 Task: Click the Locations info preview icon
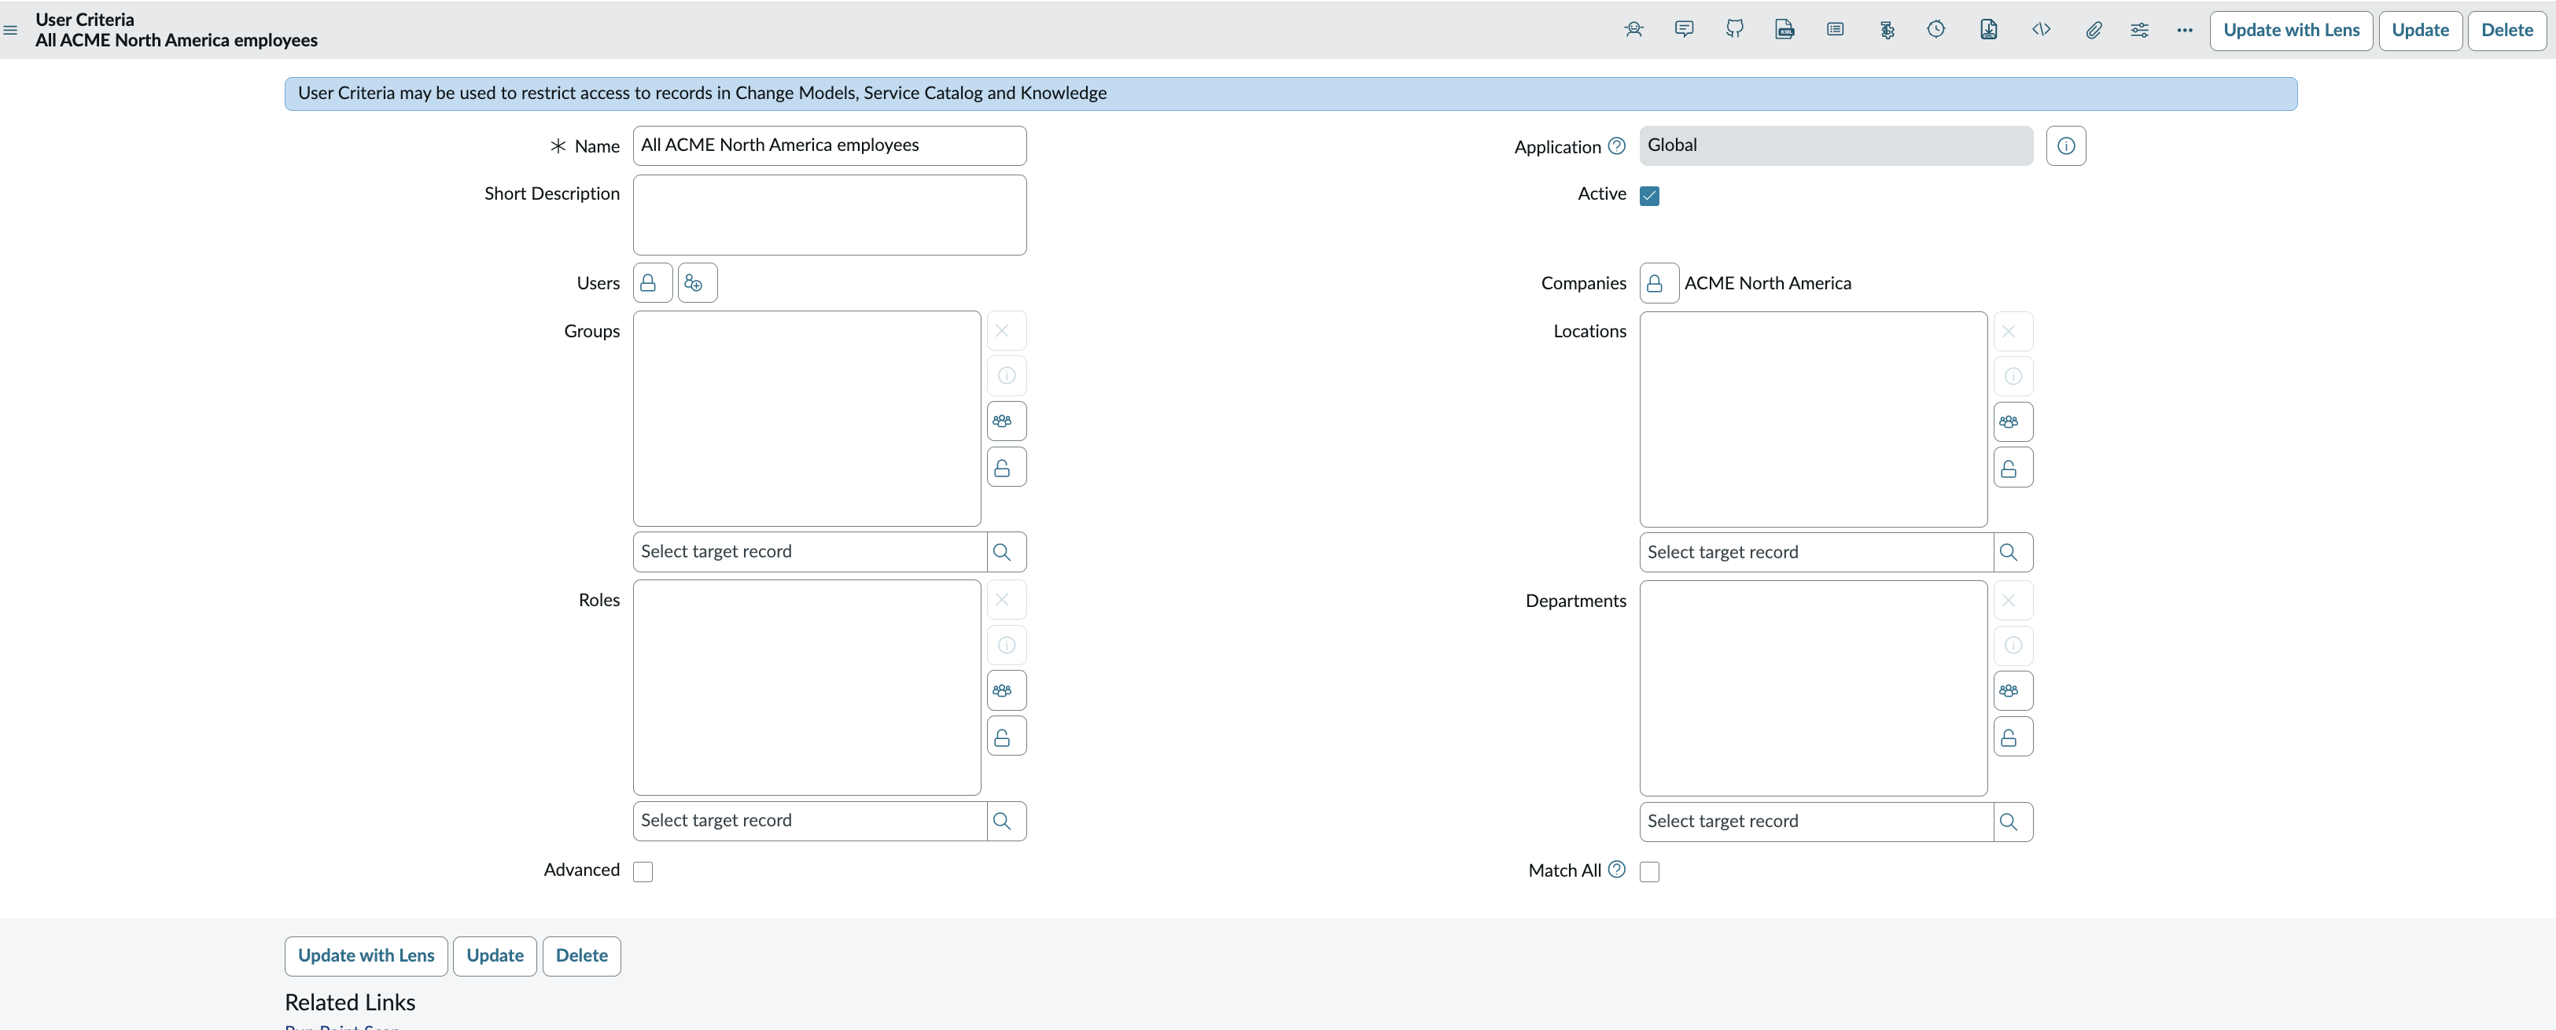2013,376
